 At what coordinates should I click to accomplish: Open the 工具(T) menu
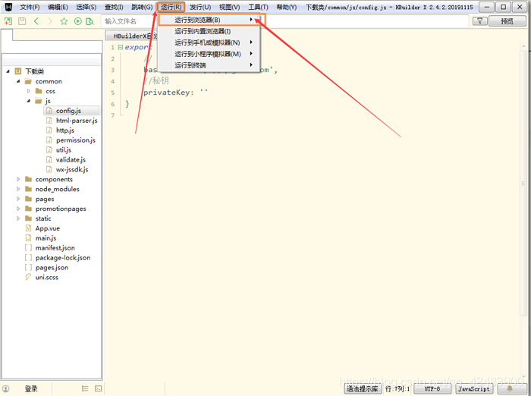258,7
